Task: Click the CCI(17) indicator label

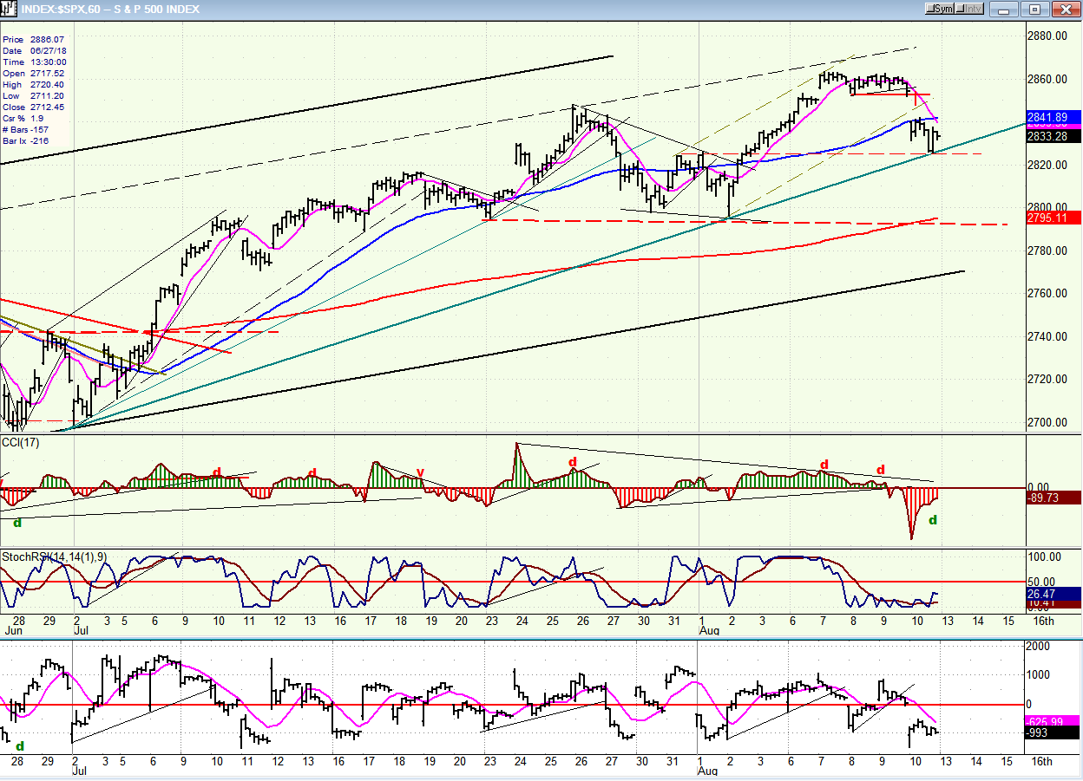Action: [16, 442]
